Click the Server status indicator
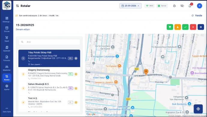 click(x=162, y=6)
